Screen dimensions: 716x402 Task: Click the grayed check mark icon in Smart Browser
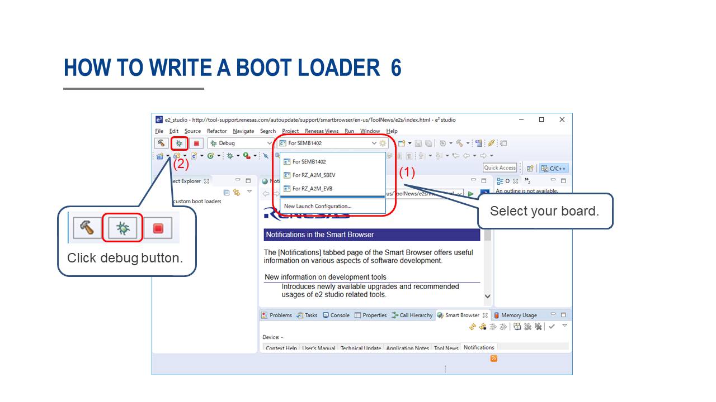click(552, 327)
